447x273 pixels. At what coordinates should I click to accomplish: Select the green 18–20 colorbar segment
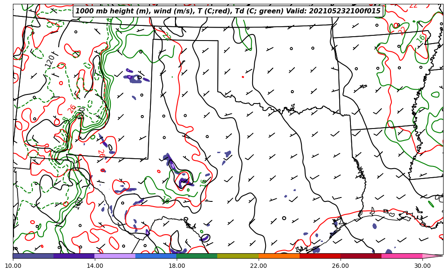coord(197,256)
